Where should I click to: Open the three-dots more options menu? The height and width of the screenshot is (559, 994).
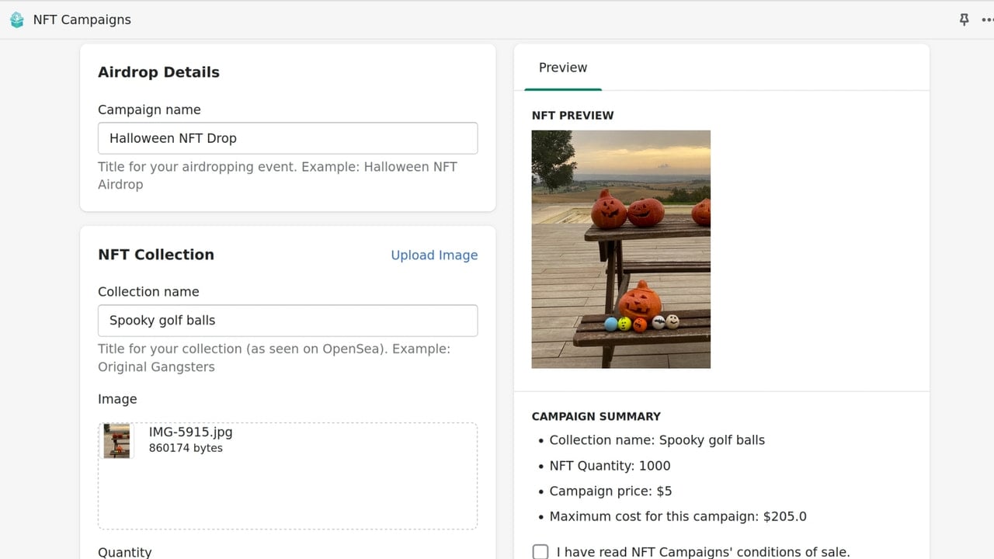[988, 20]
